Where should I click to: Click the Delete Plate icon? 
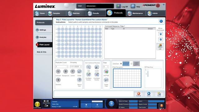[x=106, y=80]
